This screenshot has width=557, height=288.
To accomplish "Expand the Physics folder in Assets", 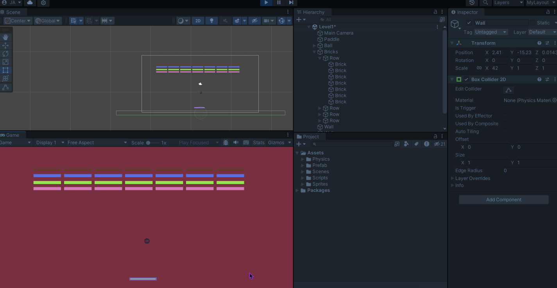I will click(303, 159).
